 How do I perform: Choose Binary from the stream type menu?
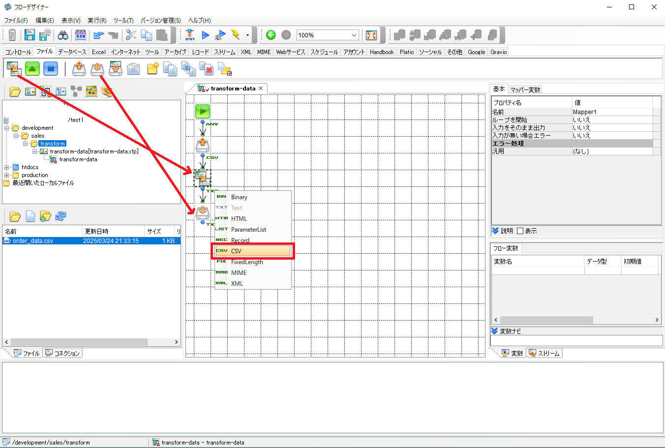253,197
